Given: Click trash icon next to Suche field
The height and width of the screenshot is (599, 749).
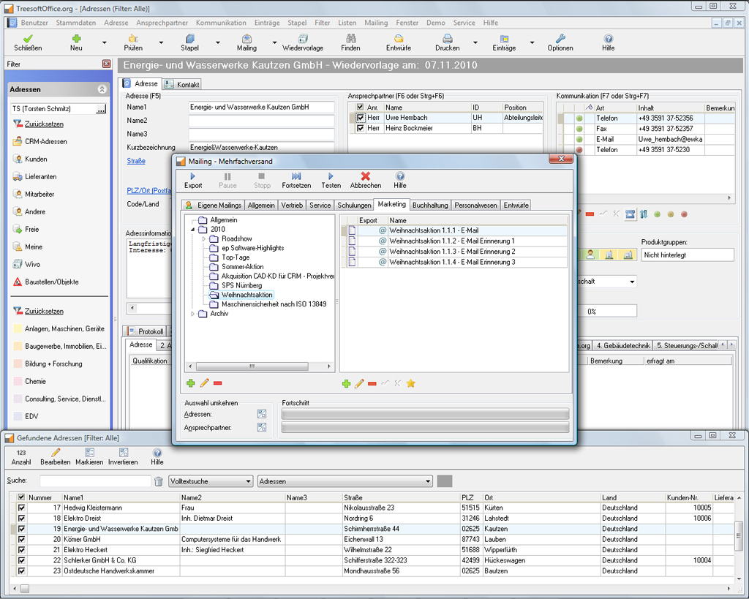Looking at the screenshot, I should point(159,481).
